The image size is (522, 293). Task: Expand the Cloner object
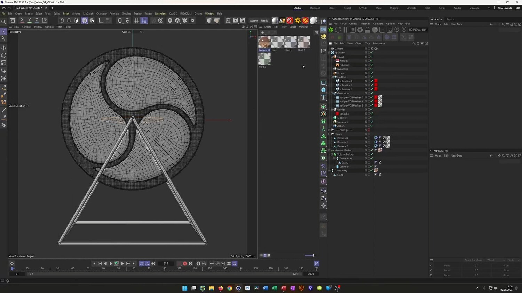[329, 134]
